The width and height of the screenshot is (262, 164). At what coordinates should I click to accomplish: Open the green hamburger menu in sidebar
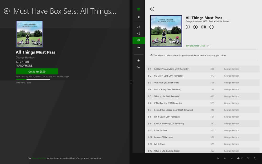tap(139, 9)
